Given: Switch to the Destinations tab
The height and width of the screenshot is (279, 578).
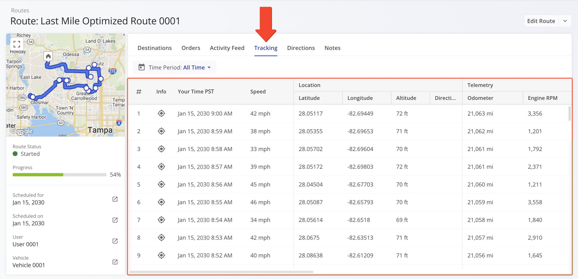Looking at the screenshot, I should pos(154,48).
